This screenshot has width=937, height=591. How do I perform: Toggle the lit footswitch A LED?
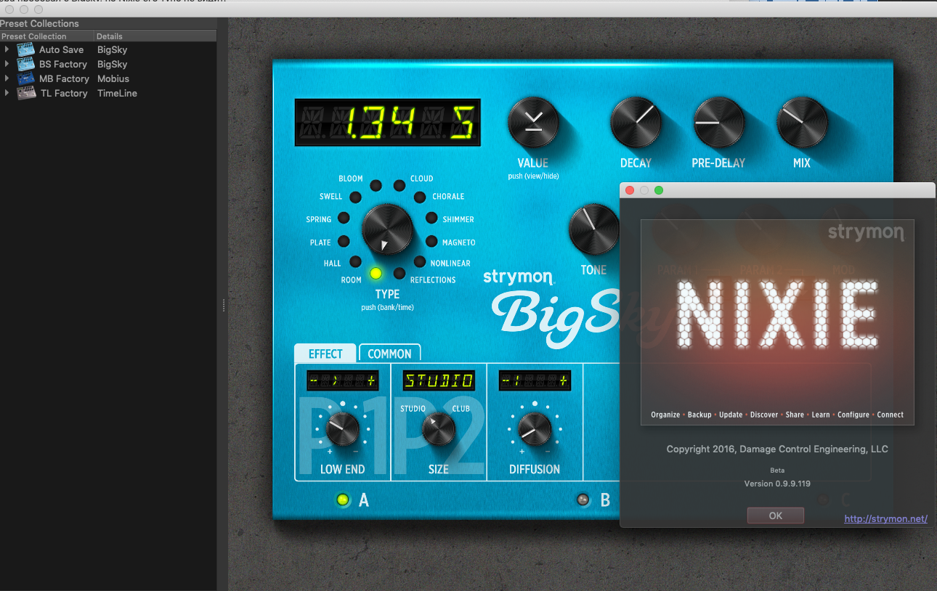pyautogui.click(x=343, y=500)
